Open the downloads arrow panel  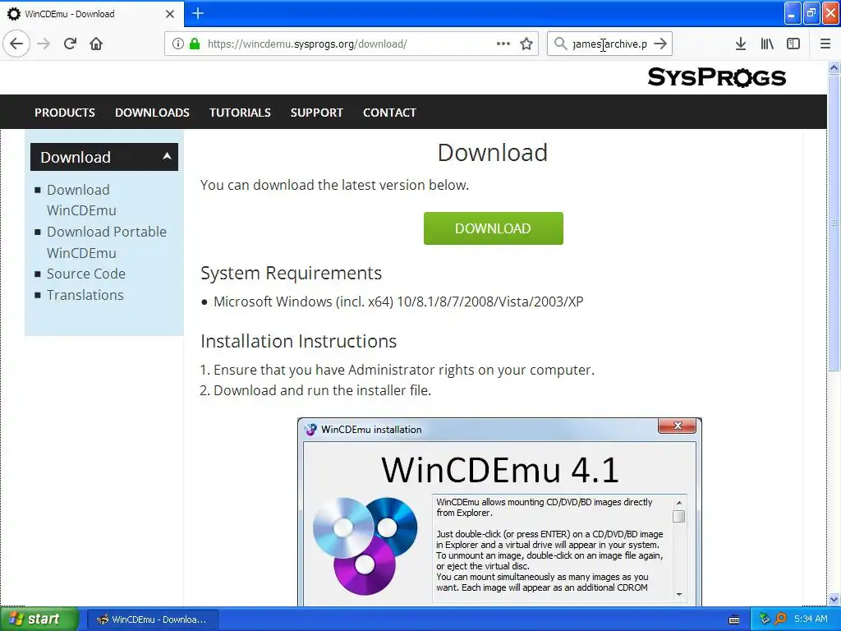(741, 44)
